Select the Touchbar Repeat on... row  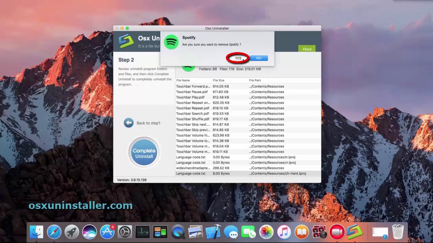click(x=248, y=103)
